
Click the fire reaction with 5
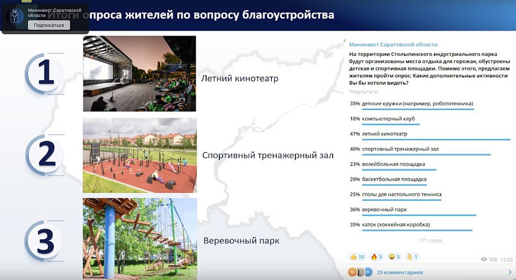(x=376, y=256)
